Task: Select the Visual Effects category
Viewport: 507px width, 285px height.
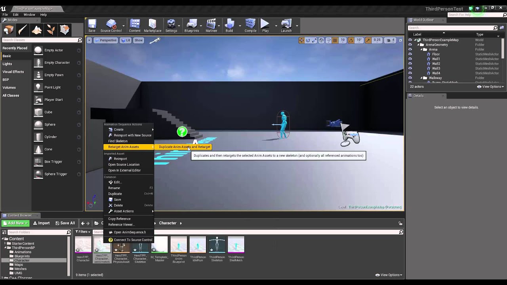Action: click(x=13, y=72)
